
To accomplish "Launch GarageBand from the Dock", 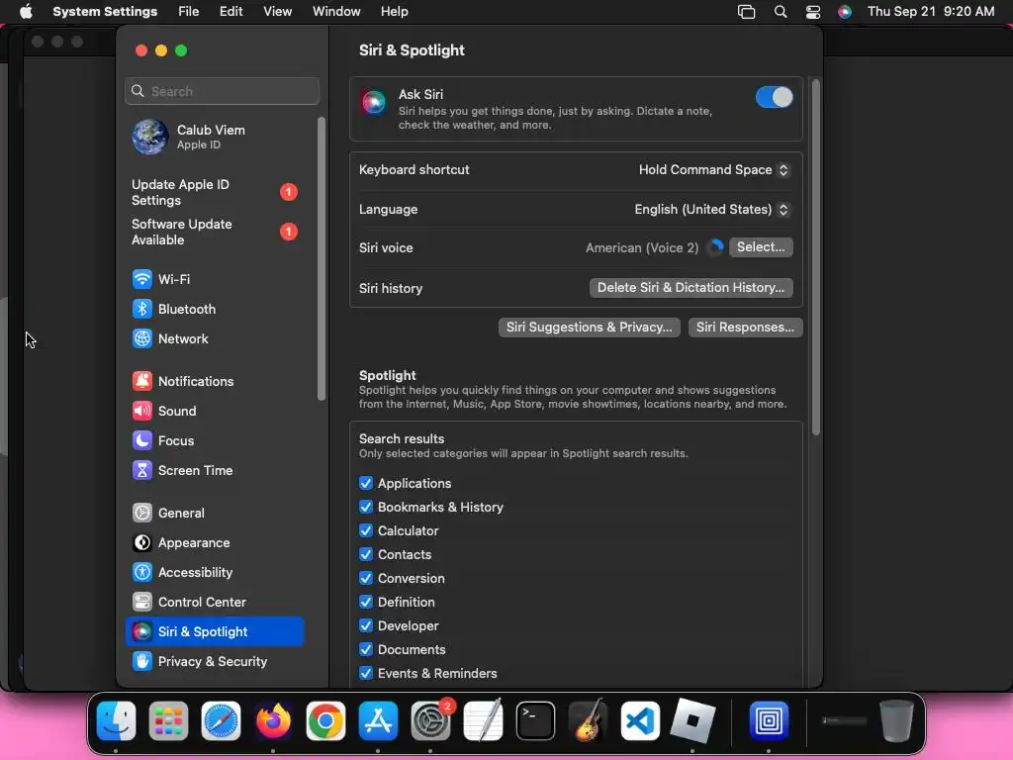I will (x=588, y=720).
